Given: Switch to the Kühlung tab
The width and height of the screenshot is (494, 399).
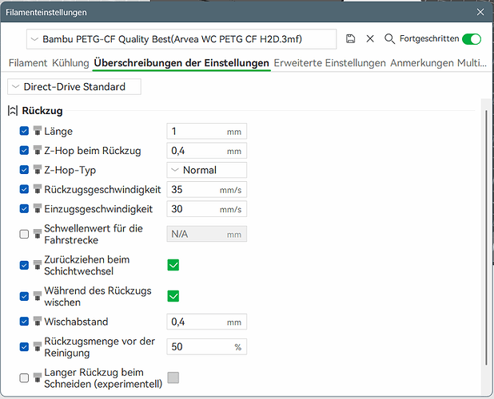Looking at the screenshot, I should 70,63.
